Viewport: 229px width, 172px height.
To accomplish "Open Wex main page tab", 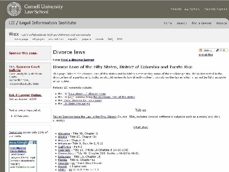I will (21, 39).
